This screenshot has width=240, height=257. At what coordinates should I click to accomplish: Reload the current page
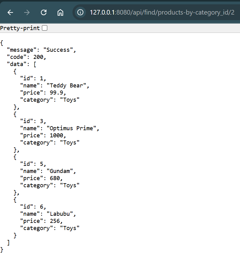[x=44, y=12]
